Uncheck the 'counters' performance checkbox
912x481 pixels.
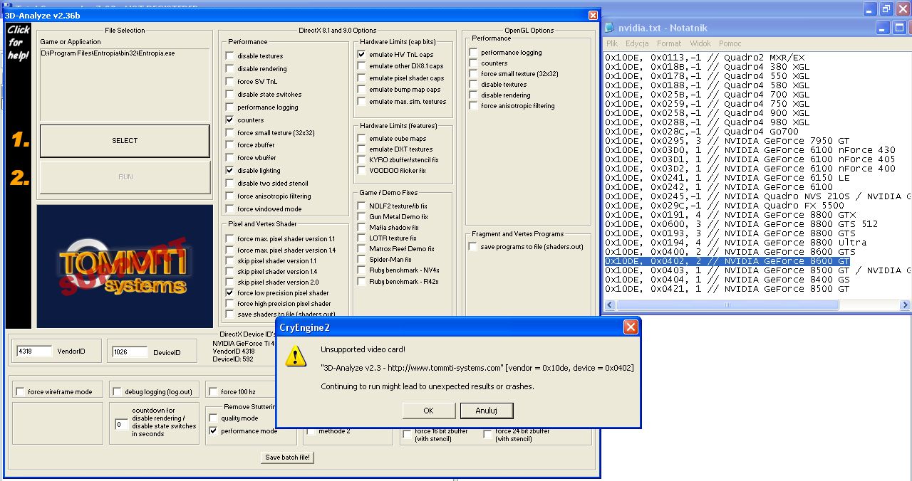(229, 120)
